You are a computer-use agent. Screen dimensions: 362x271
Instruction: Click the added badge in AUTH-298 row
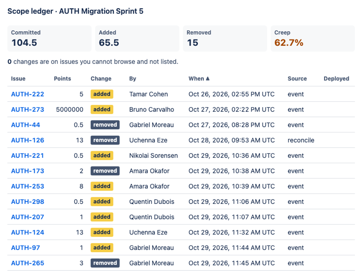pos(102,201)
